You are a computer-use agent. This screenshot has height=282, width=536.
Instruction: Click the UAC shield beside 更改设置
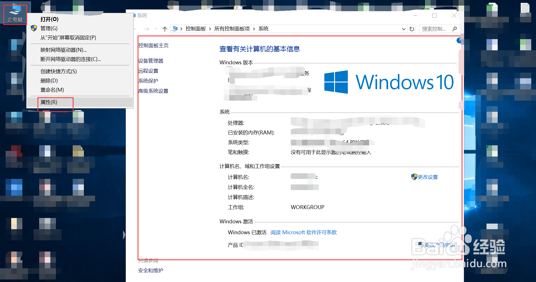(x=414, y=177)
